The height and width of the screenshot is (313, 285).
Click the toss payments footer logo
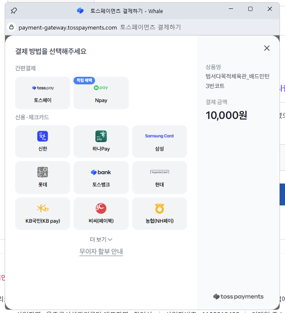click(x=238, y=297)
